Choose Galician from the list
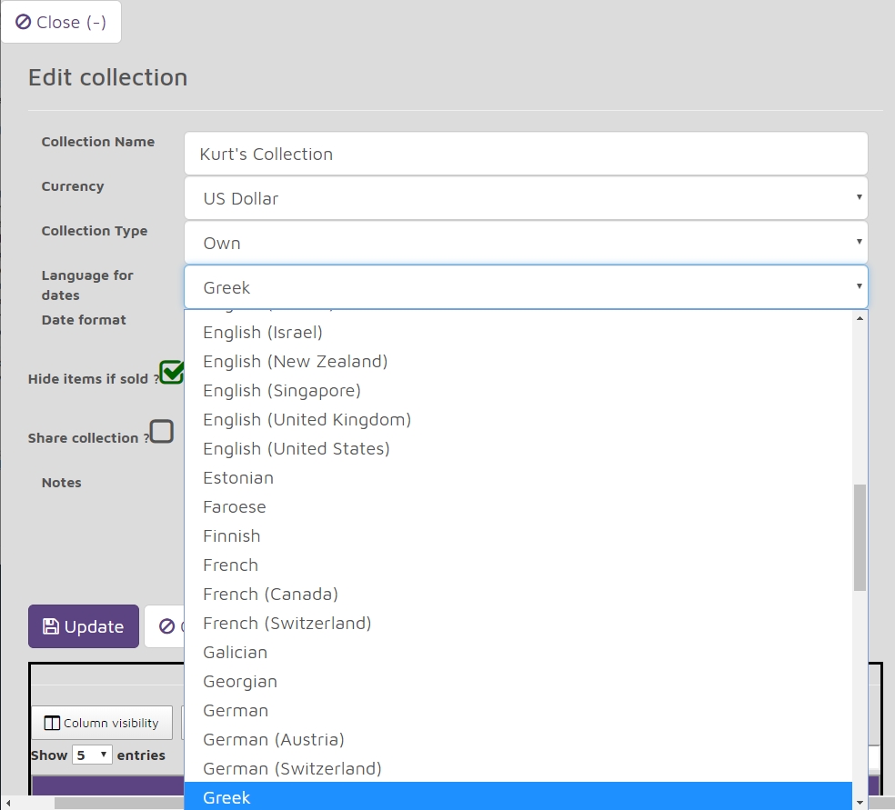Viewport: 895px width, 810px height. point(518,652)
